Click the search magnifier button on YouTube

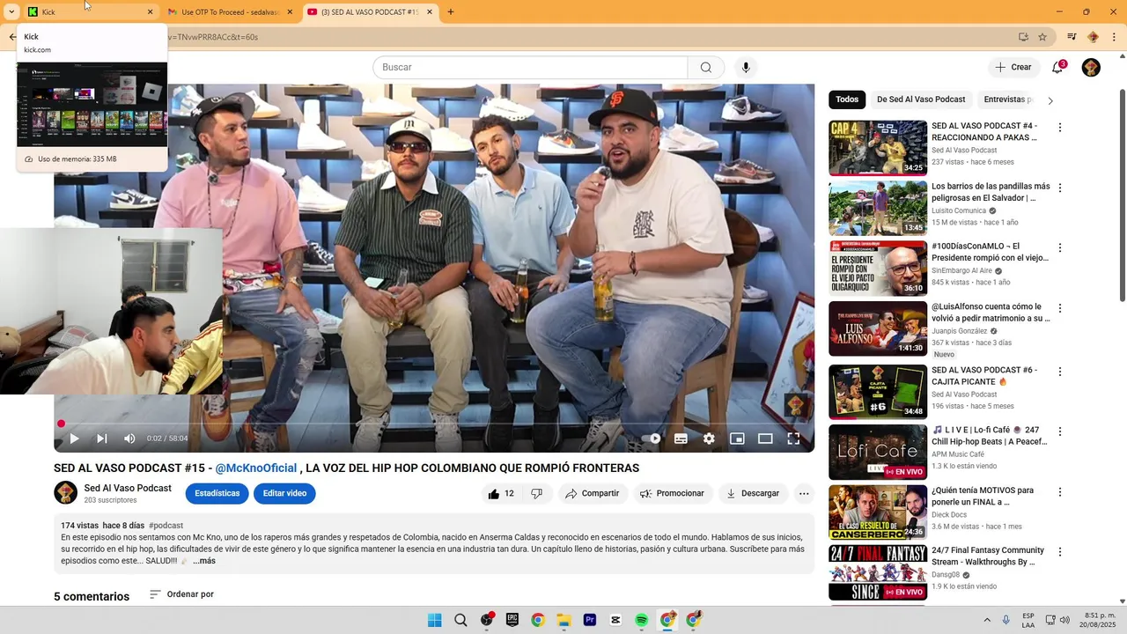coord(706,68)
